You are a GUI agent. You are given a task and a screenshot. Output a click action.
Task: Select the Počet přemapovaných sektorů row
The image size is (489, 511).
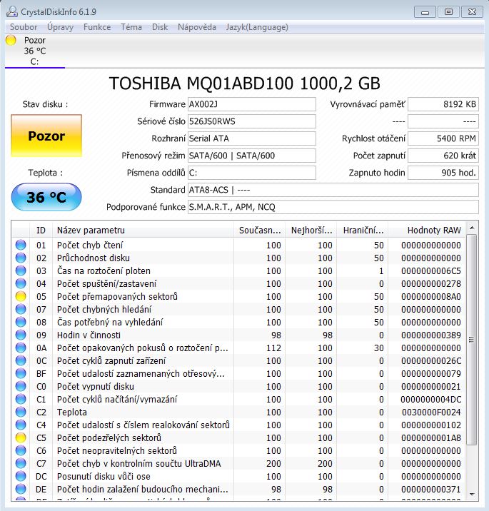click(x=117, y=296)
